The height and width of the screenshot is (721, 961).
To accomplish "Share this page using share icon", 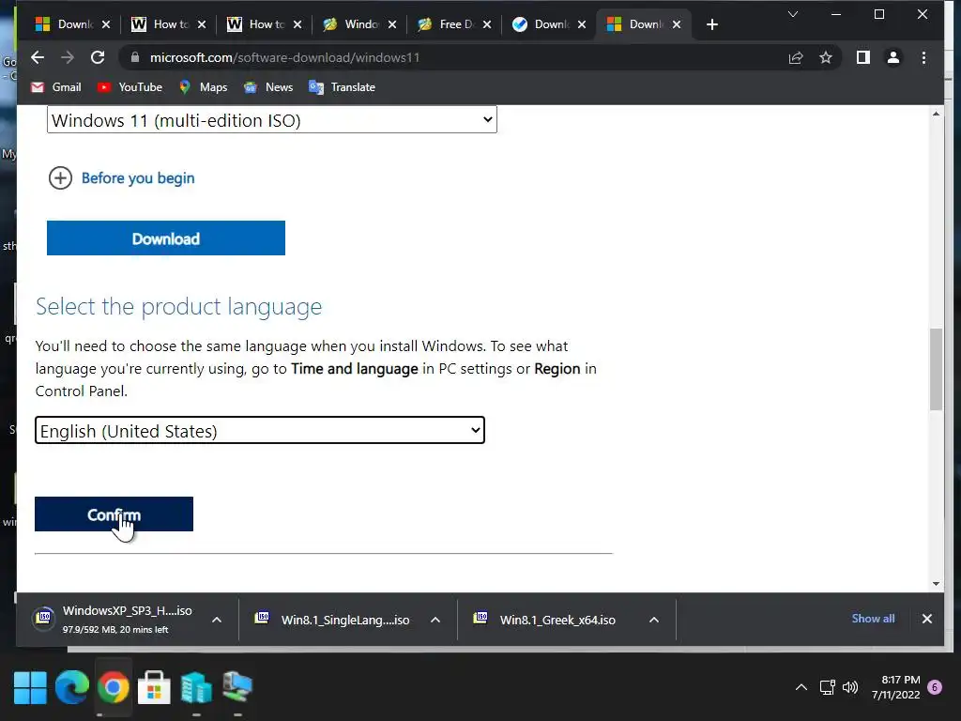I will point(796,57).
